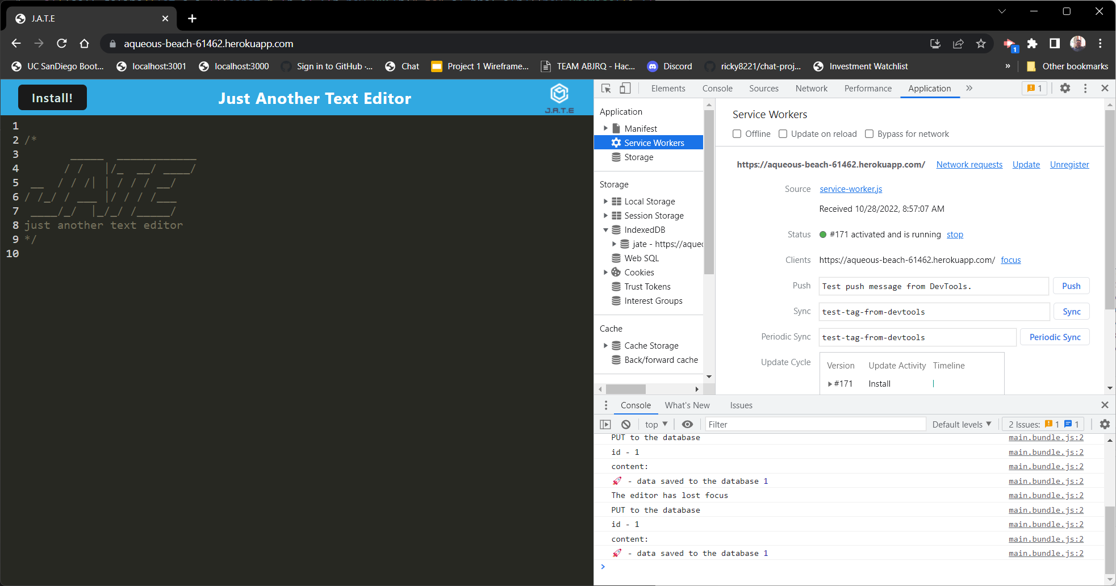Open DevTools settings gear
Image resolution: width=1116 pixels, height=586 pixels.
tap(1065, 89)
